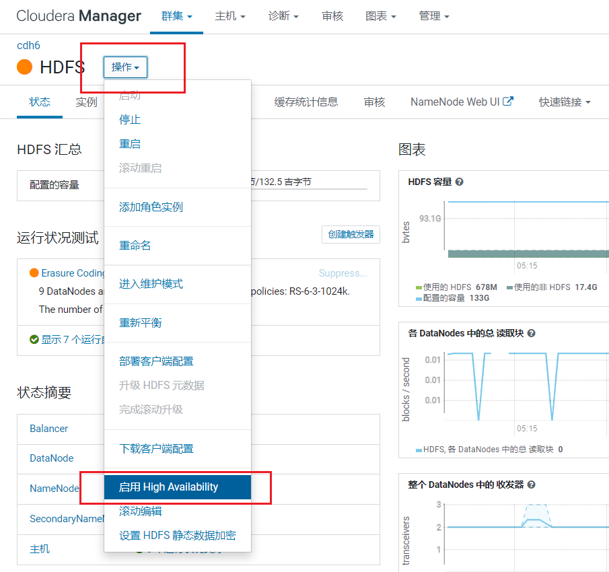Open the SecondaryNameNode role link
This screenshot has height=572, width=609.
pyautogui.click(x=67, y=519)
